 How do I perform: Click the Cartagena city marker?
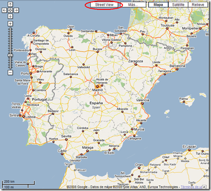tap(134, 136)
